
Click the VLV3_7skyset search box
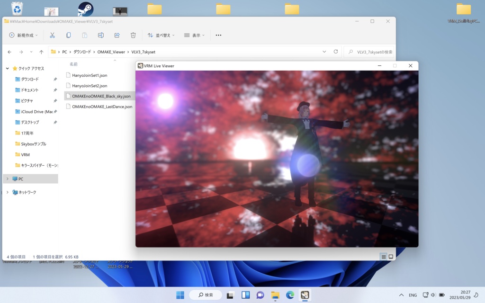tap(369, 52)
